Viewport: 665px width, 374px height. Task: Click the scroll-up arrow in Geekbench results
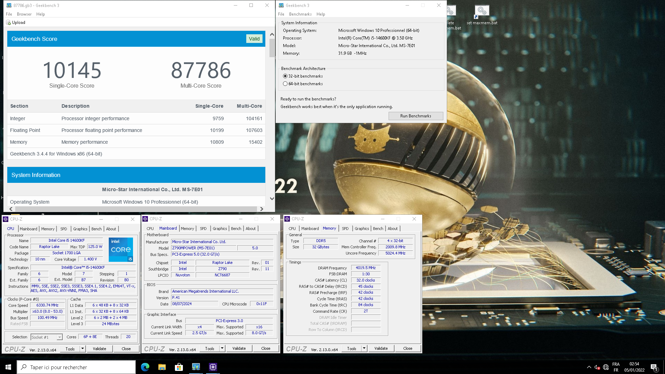coord(272,35)
